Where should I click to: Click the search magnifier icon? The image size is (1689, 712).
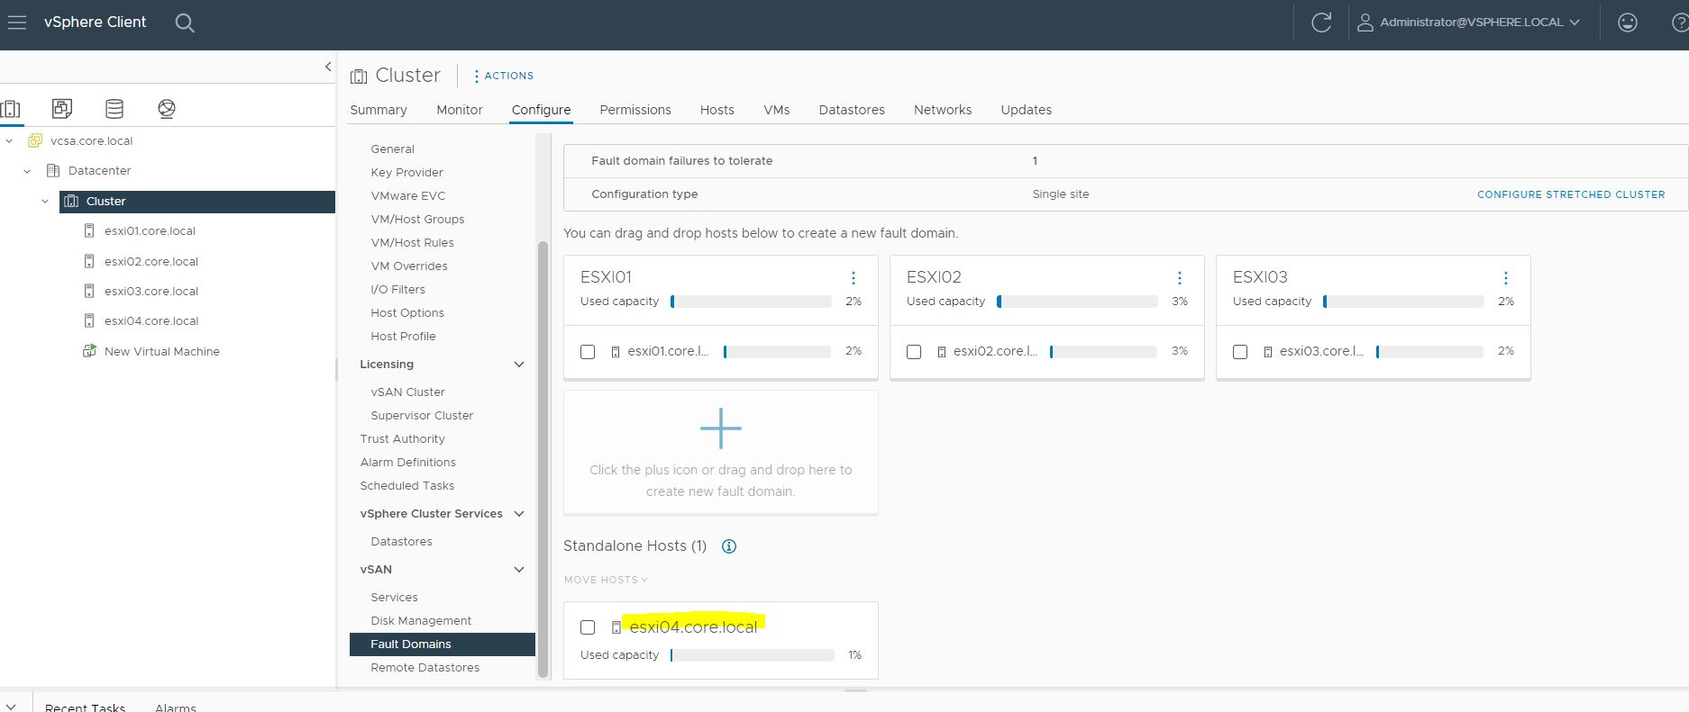185,23
